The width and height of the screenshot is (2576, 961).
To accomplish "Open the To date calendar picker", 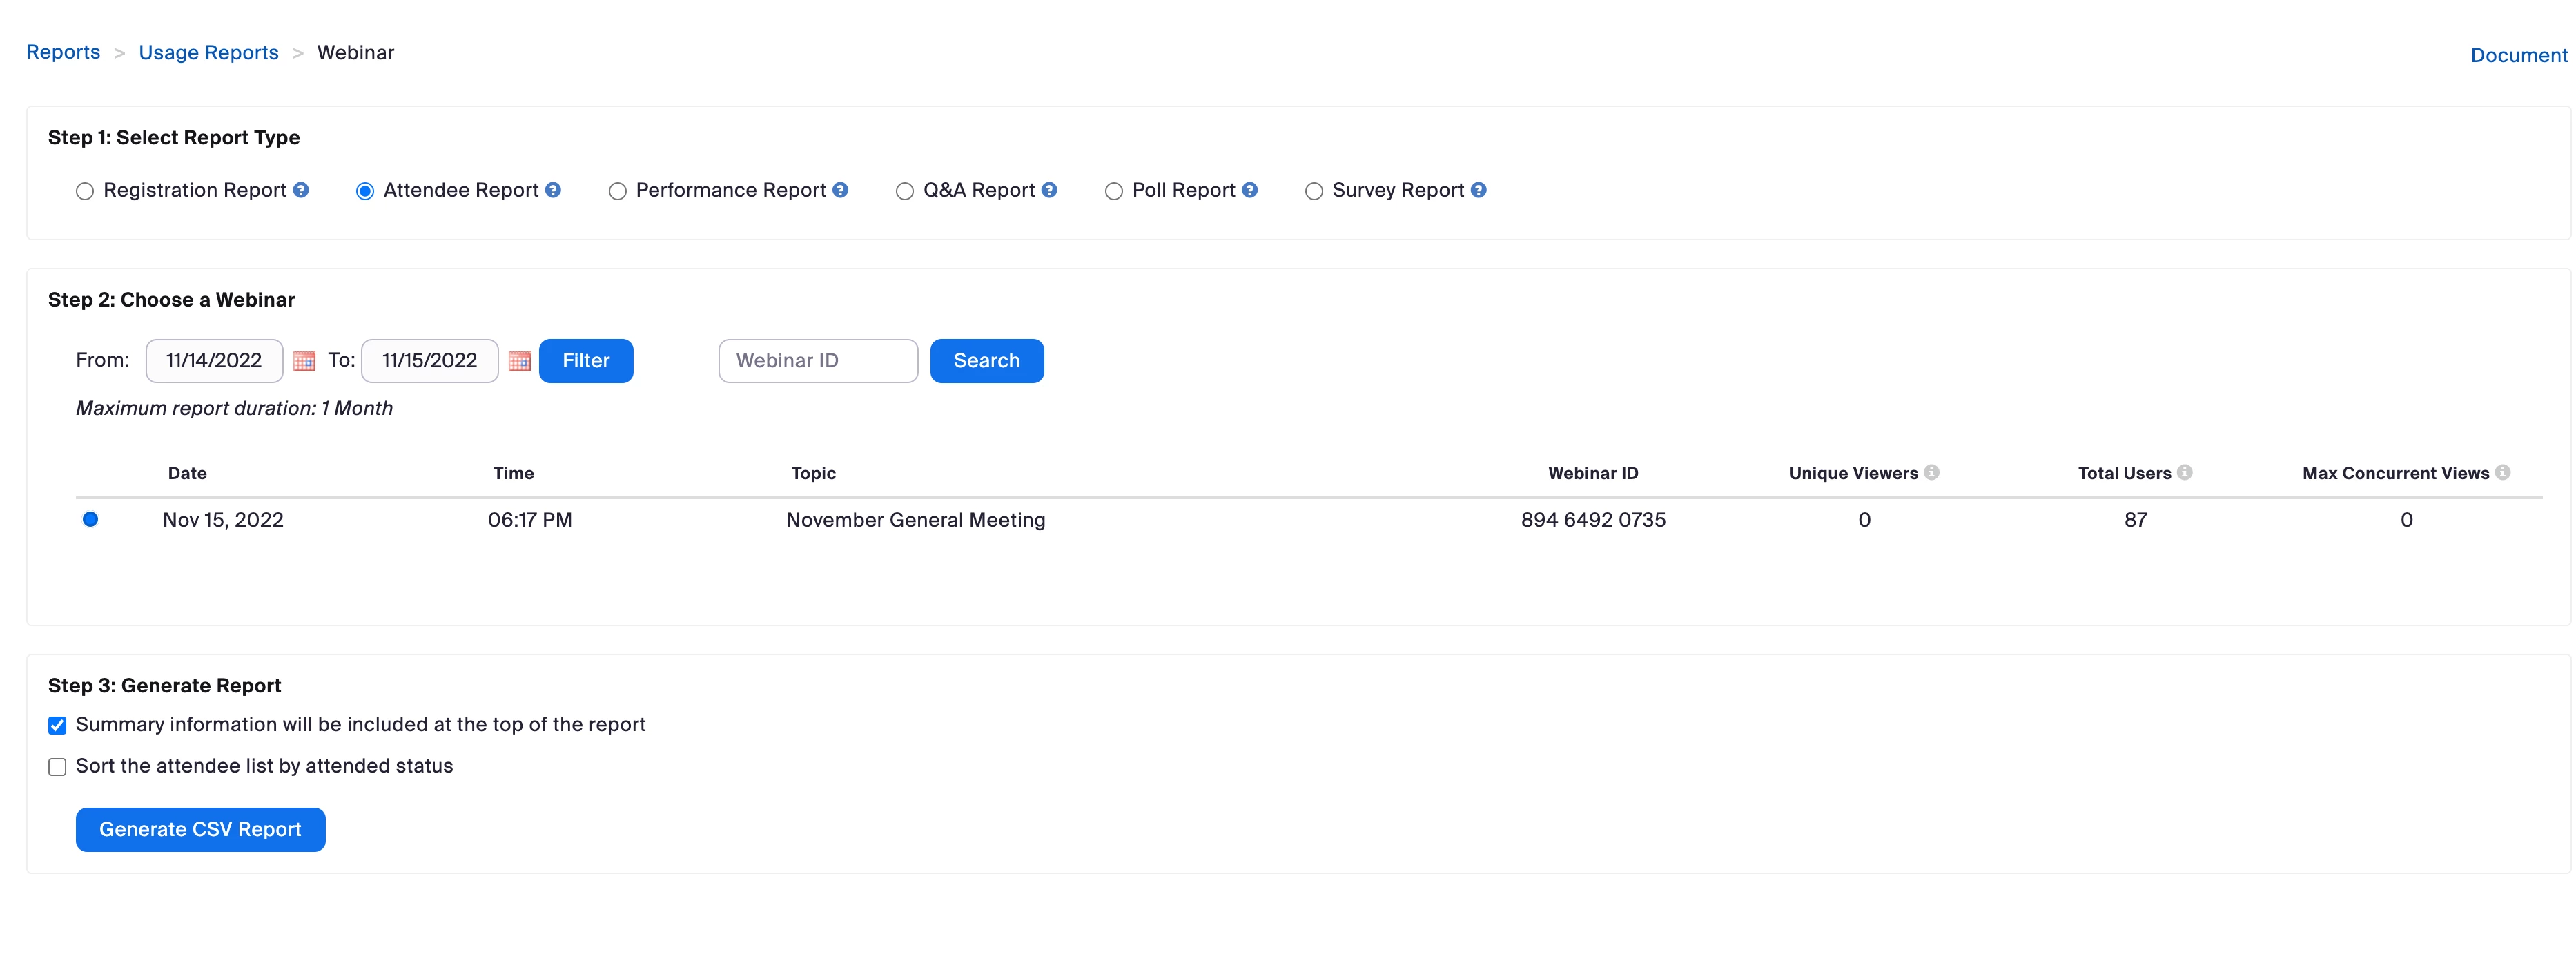I will (x=519, y=361).
